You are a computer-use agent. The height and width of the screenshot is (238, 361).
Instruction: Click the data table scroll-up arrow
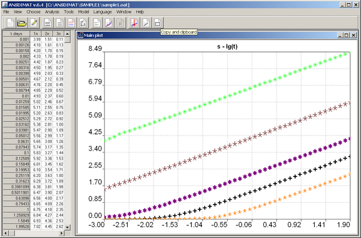[67, 33]
